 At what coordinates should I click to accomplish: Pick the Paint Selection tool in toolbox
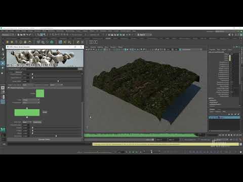(x=3, y=58)
